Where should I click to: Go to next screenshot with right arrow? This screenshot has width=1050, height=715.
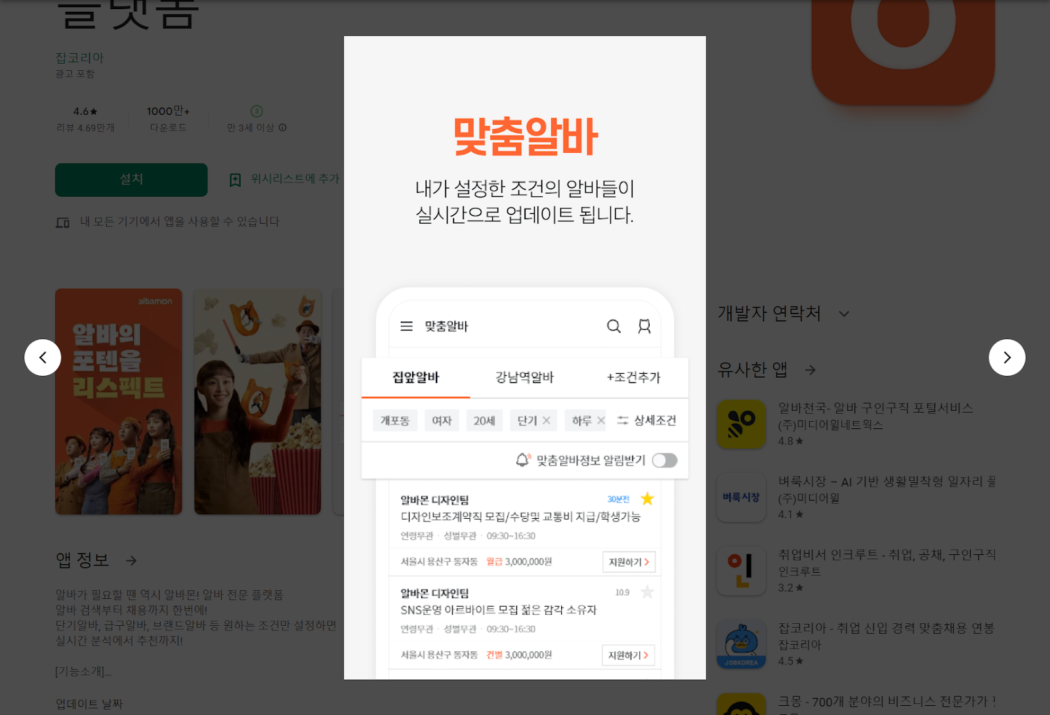[1007, 357]
